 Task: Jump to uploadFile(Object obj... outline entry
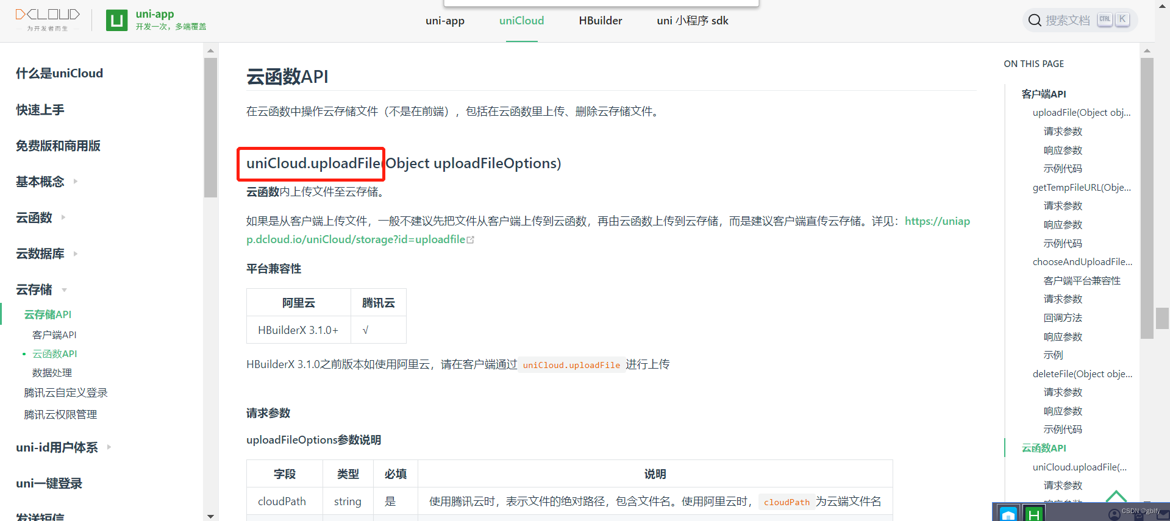(1082, 113)
